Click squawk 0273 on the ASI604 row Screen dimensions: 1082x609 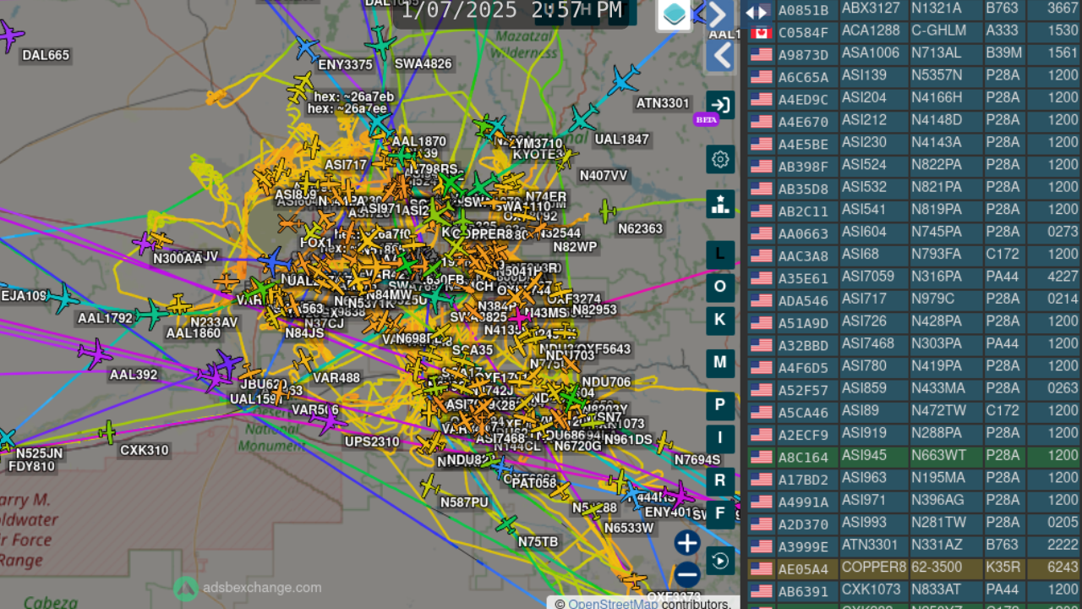click(1063, 232)
